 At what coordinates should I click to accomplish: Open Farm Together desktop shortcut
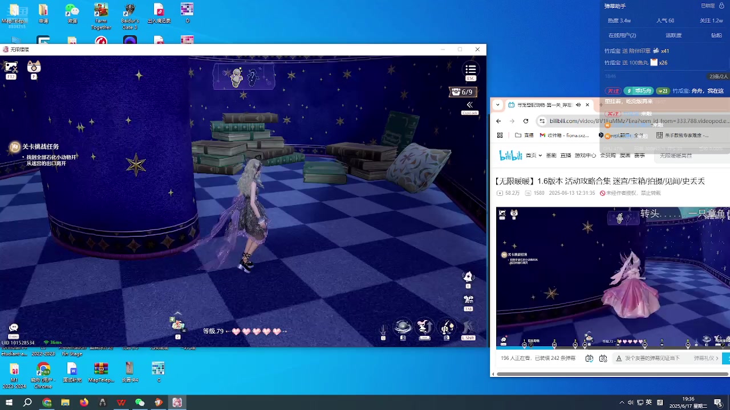click(x=101, y=16)
